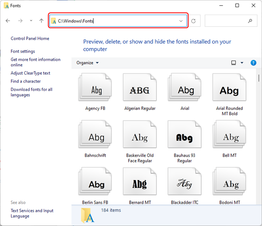262x226 pixels.
Task: Select the Arial Rounded MT Bold icon
Action: click(x=229, y=87)
